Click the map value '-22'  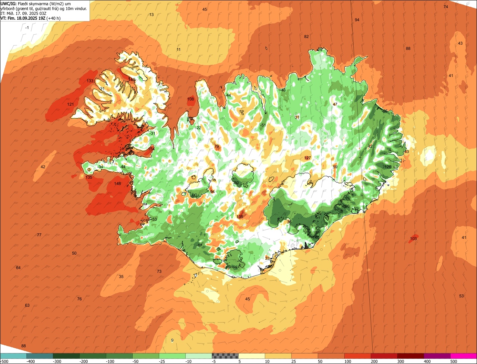pos(198,128)
